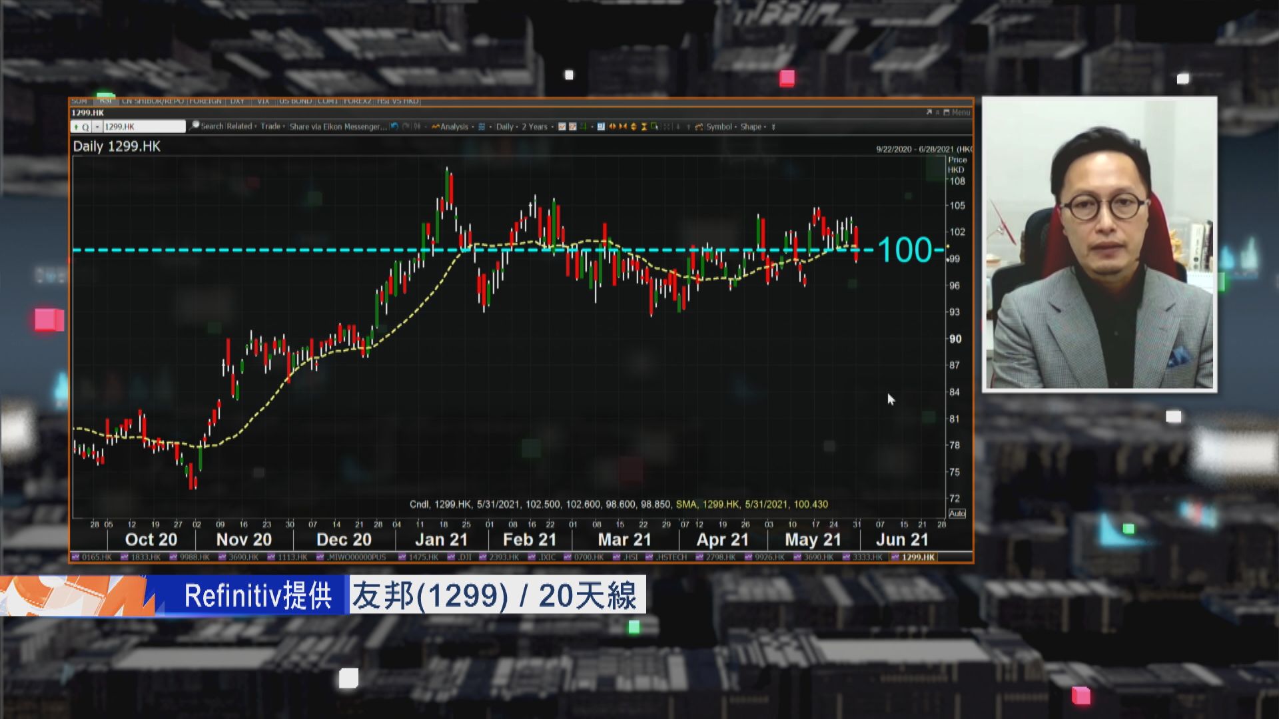Image resolution: width=1279 pixels, height=719 pixels.
Task: Select the hourglass time-range icon
Action: click(x=643, y=126)
